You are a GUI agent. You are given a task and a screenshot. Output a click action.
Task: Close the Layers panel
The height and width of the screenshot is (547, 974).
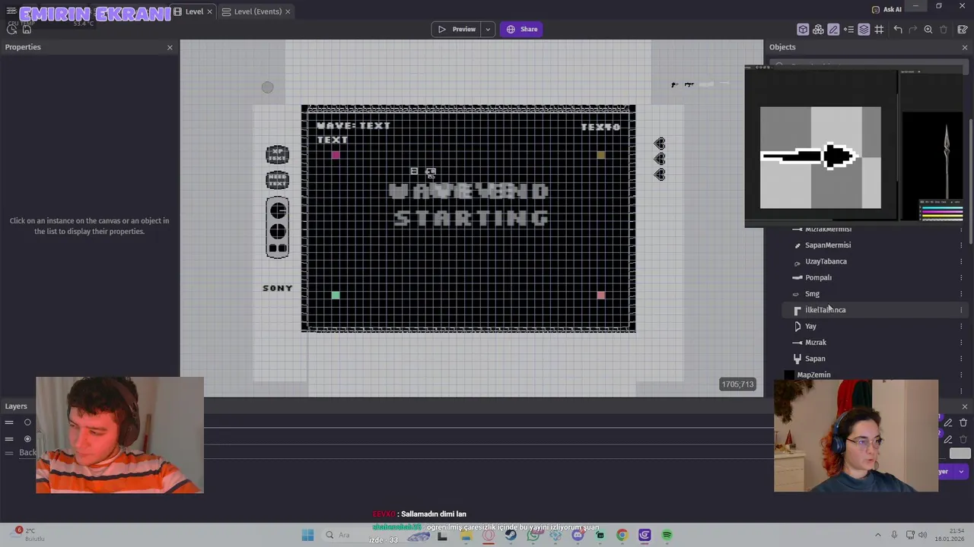click(x=965, y=406)
